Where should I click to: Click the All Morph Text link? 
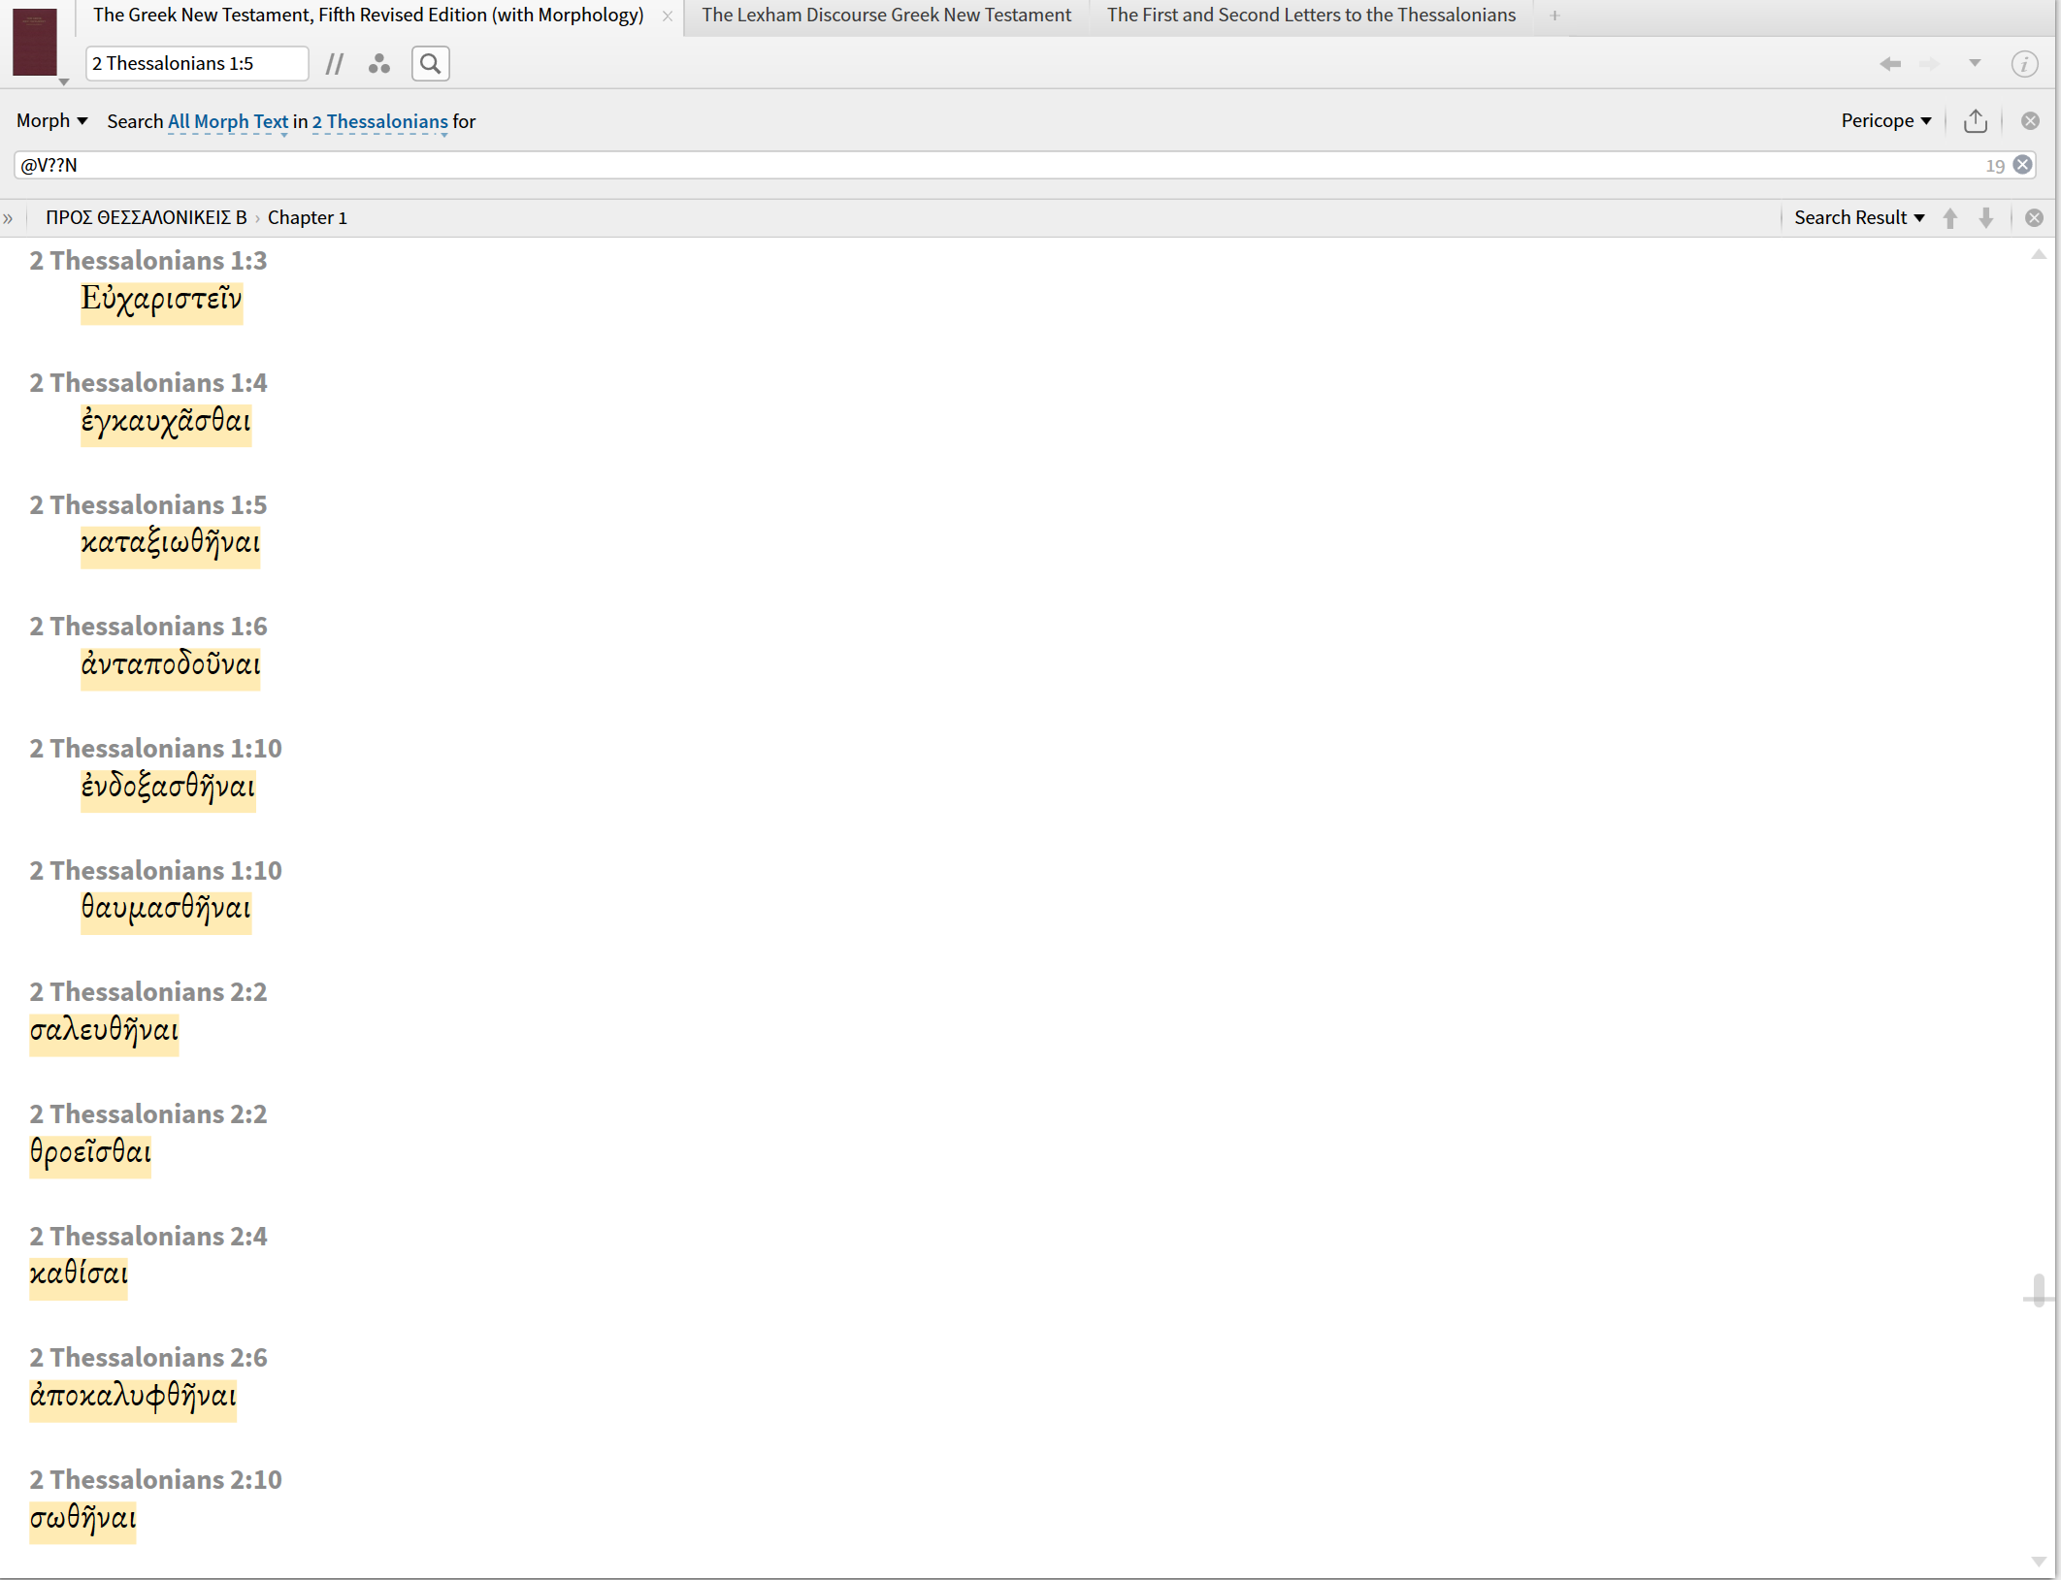tap(228, 121)
